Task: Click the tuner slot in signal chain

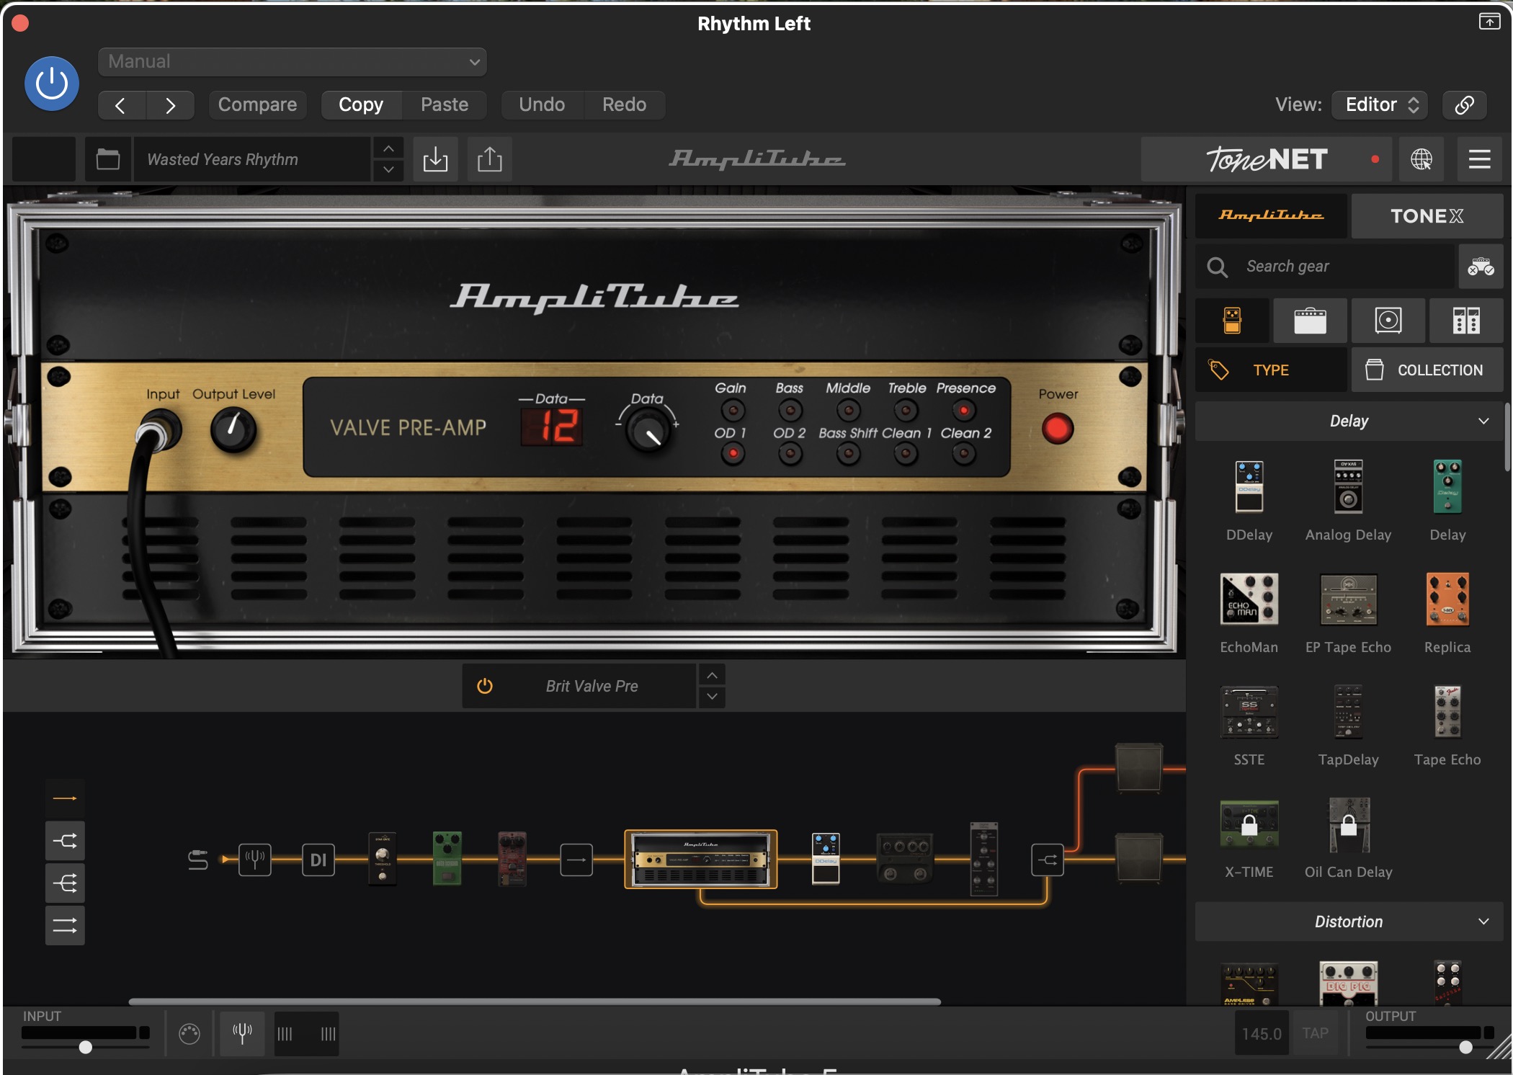Action: click(x=255, y=860)
